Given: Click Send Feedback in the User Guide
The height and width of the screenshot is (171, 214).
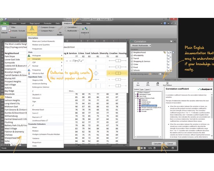Looking at the screenshot, I should (167, 84).
